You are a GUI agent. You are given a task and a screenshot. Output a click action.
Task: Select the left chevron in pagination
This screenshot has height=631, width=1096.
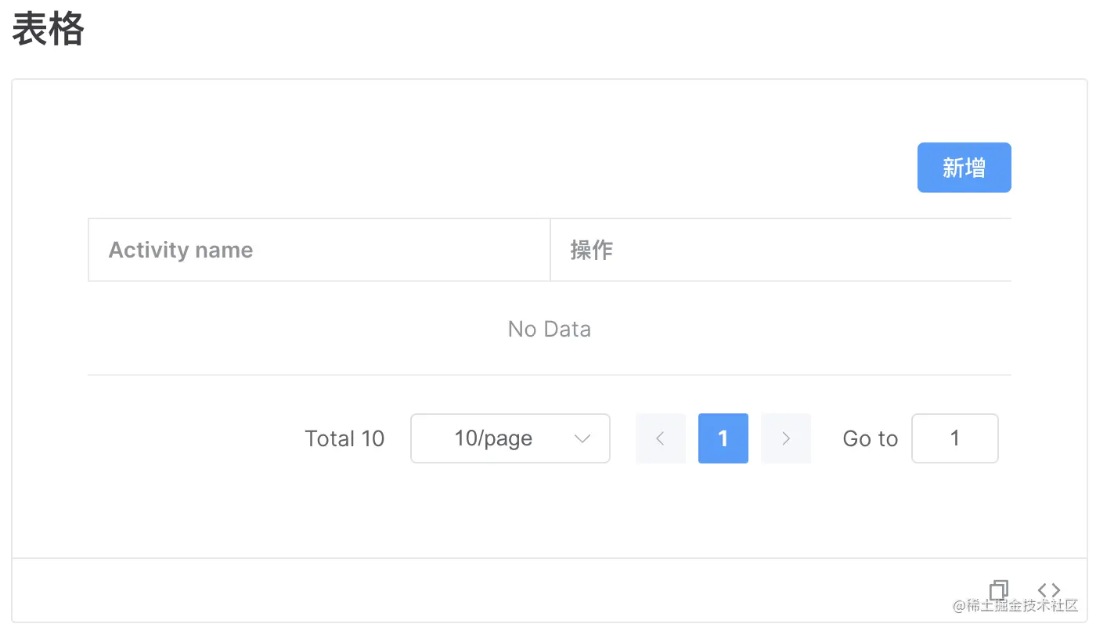[x=660, y=438]
